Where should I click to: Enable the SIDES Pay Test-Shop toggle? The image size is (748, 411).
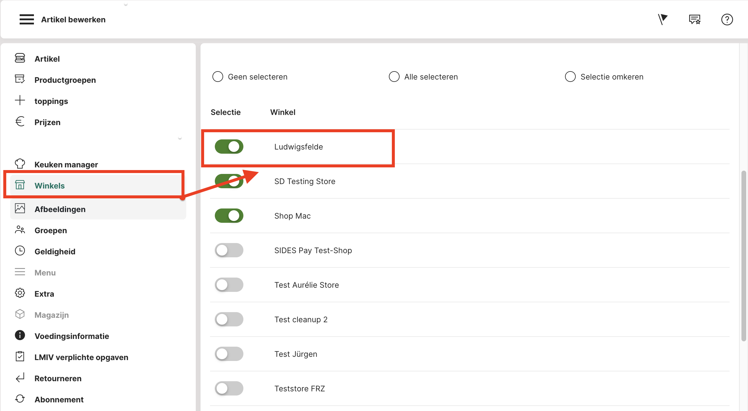point(229,250)
